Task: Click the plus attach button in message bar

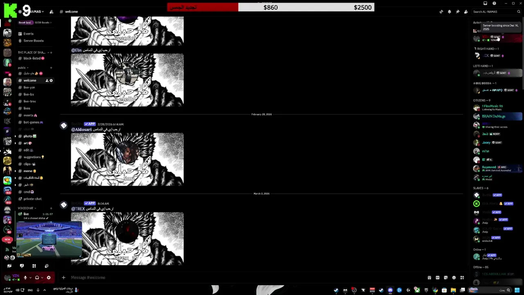Action: 63,277
